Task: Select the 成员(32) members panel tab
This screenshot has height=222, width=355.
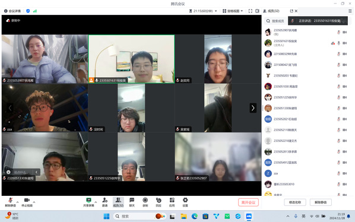Action: pyautogui.click(x=271, y=11)
